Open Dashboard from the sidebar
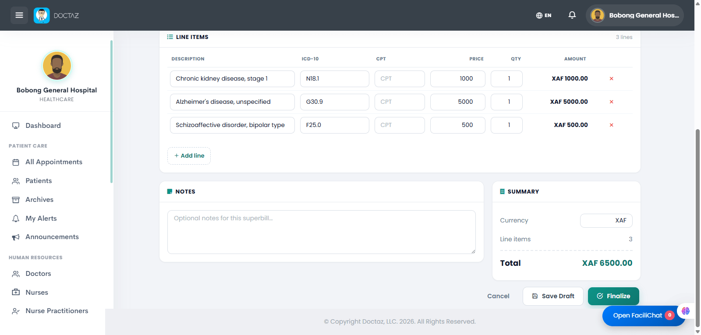701x335 pixels. click(x=43, y=126)
